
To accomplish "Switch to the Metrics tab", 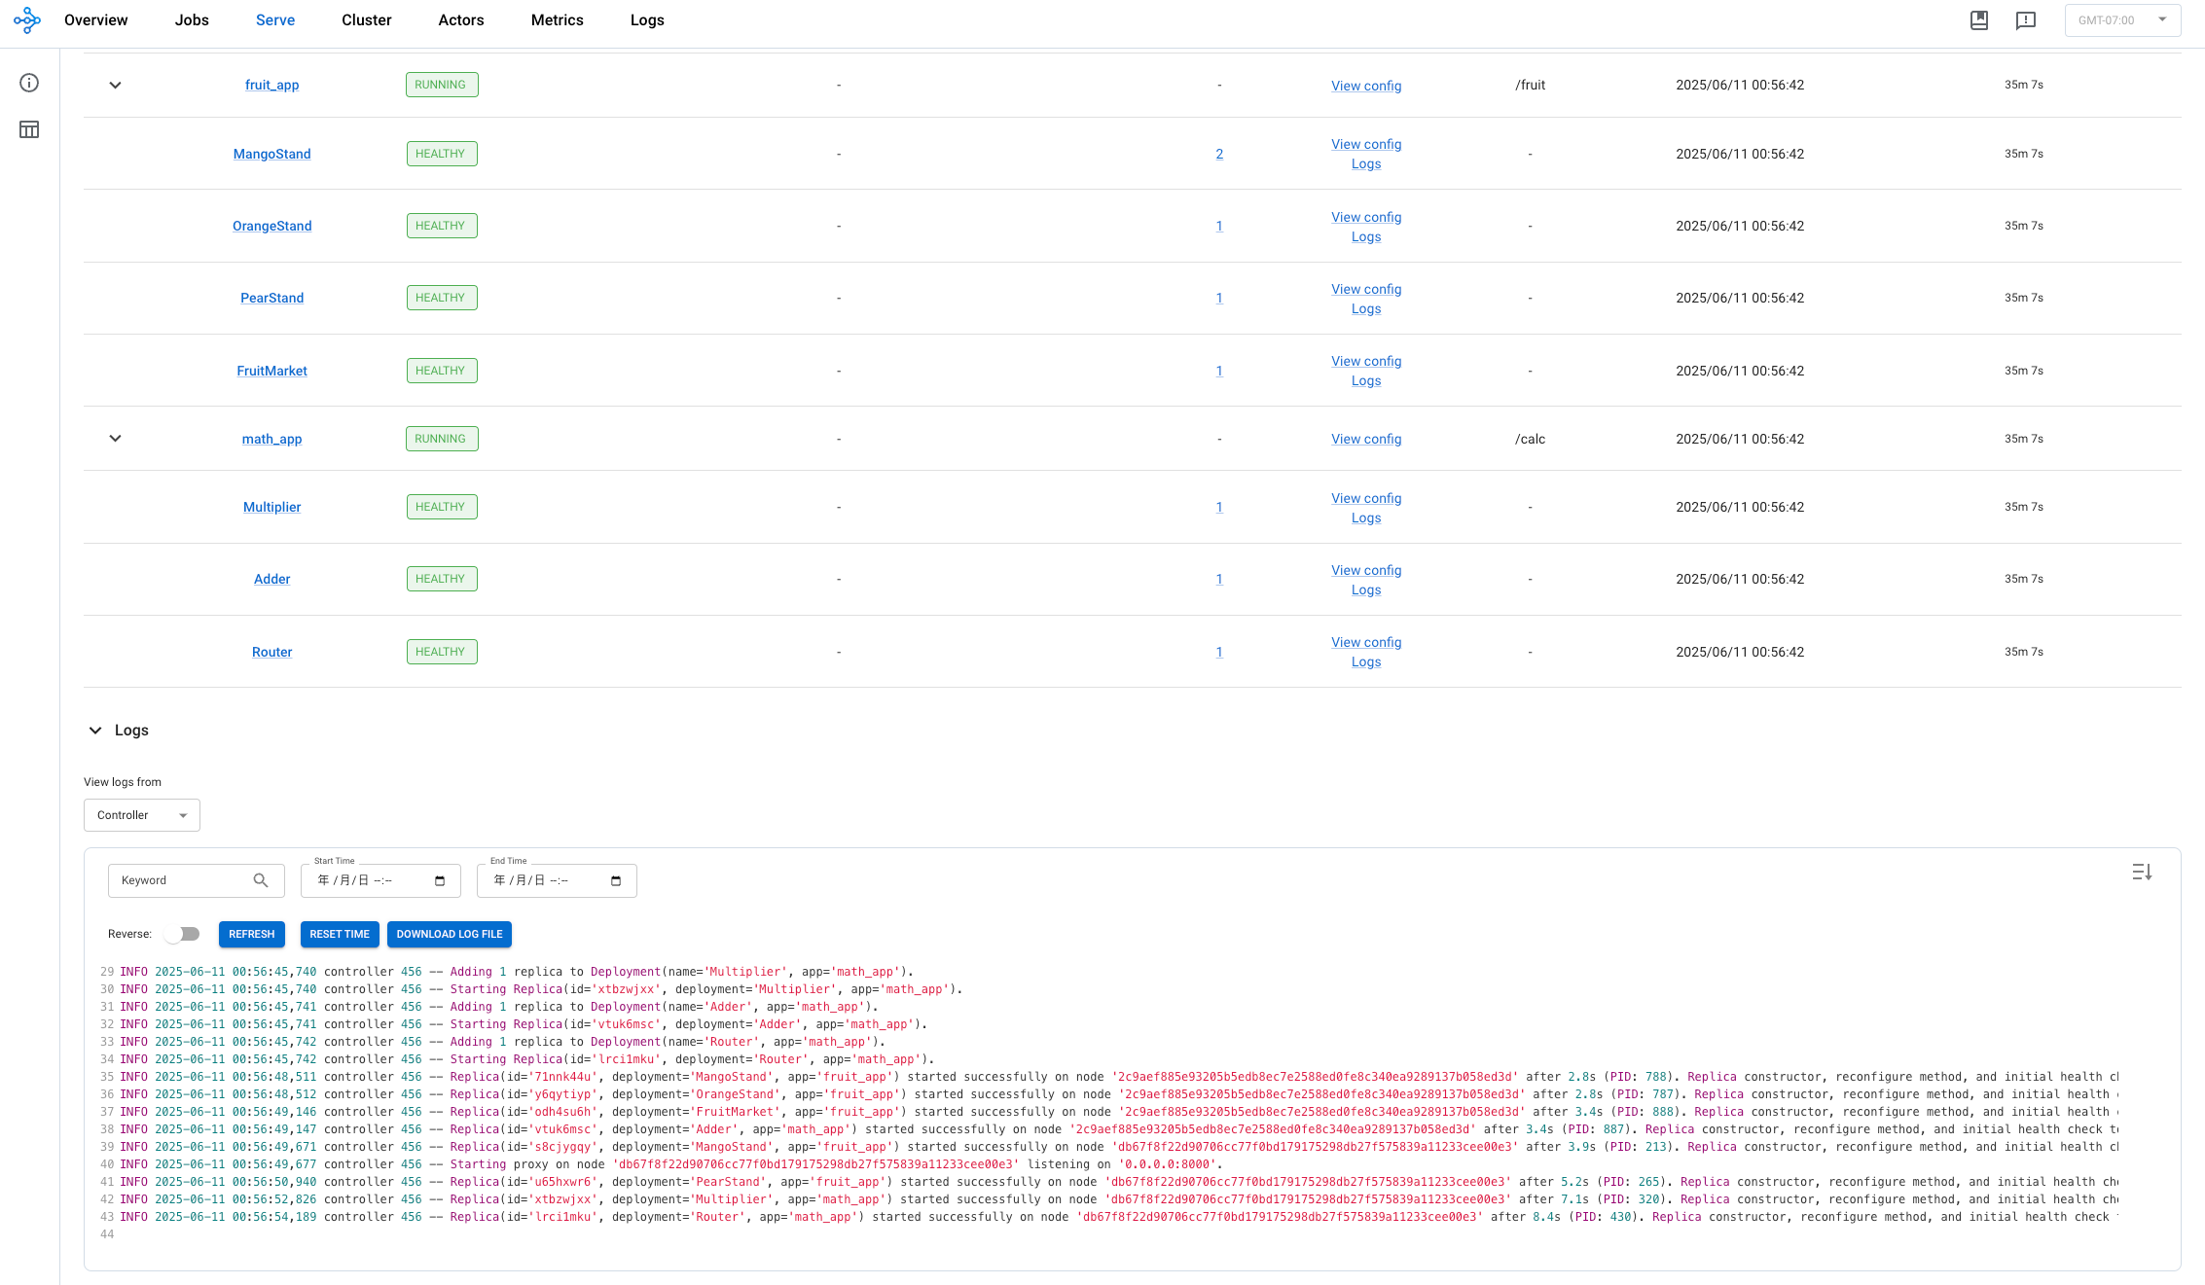I will click(557, 19).
